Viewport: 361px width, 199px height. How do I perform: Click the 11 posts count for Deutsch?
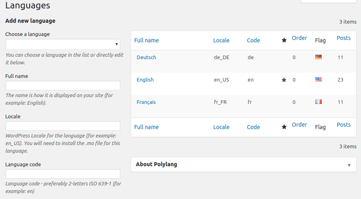click(341, 58)
